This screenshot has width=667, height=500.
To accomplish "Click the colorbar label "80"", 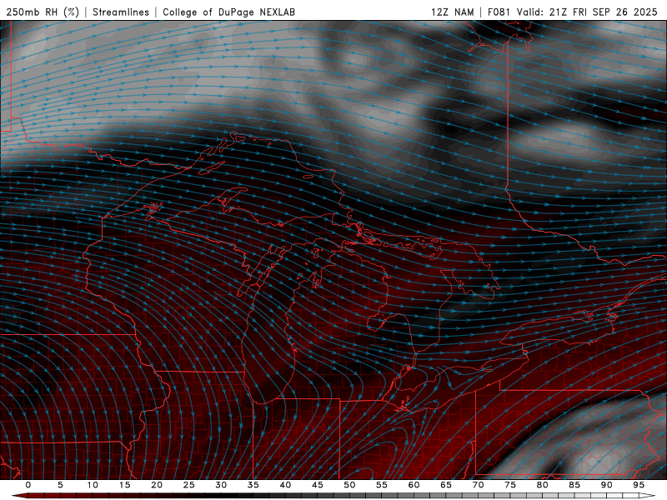I will 542,485.
